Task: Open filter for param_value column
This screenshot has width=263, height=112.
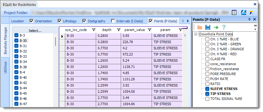Action: coord(149,30)
